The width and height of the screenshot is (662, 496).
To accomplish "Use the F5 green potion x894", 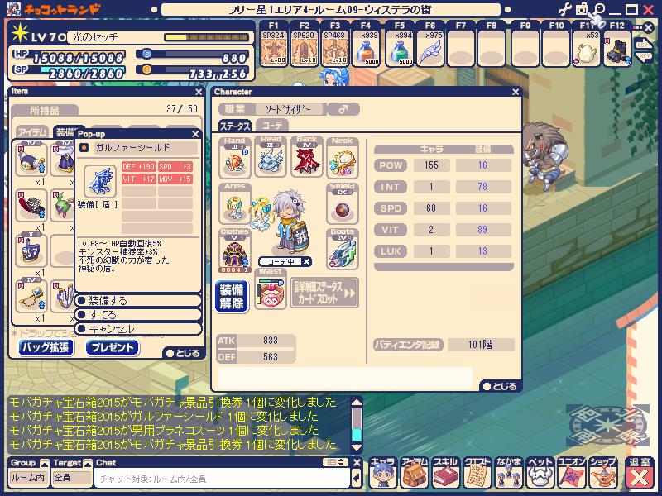I will [x=400, y=49].
